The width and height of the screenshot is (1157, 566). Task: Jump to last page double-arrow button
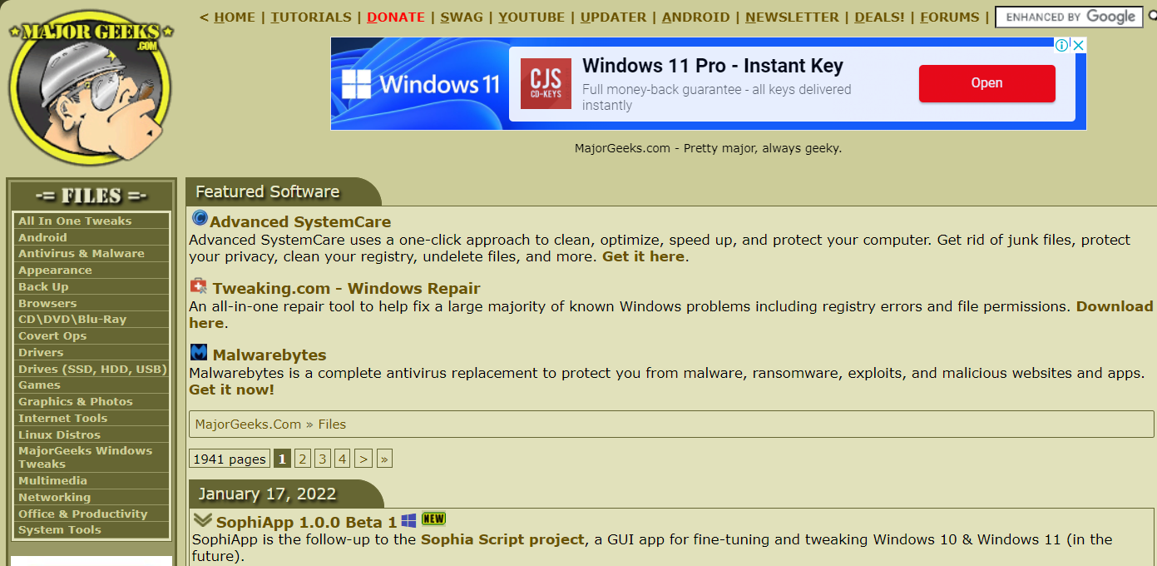point(384,459)
